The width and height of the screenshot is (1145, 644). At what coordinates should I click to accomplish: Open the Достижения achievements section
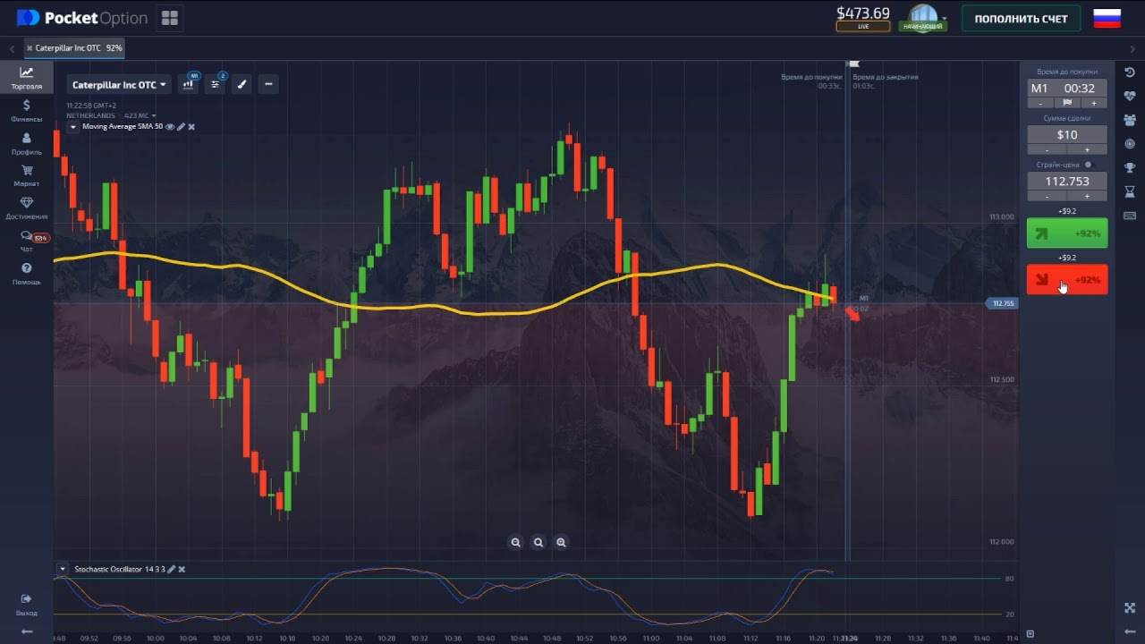click(x=26, y=208)
